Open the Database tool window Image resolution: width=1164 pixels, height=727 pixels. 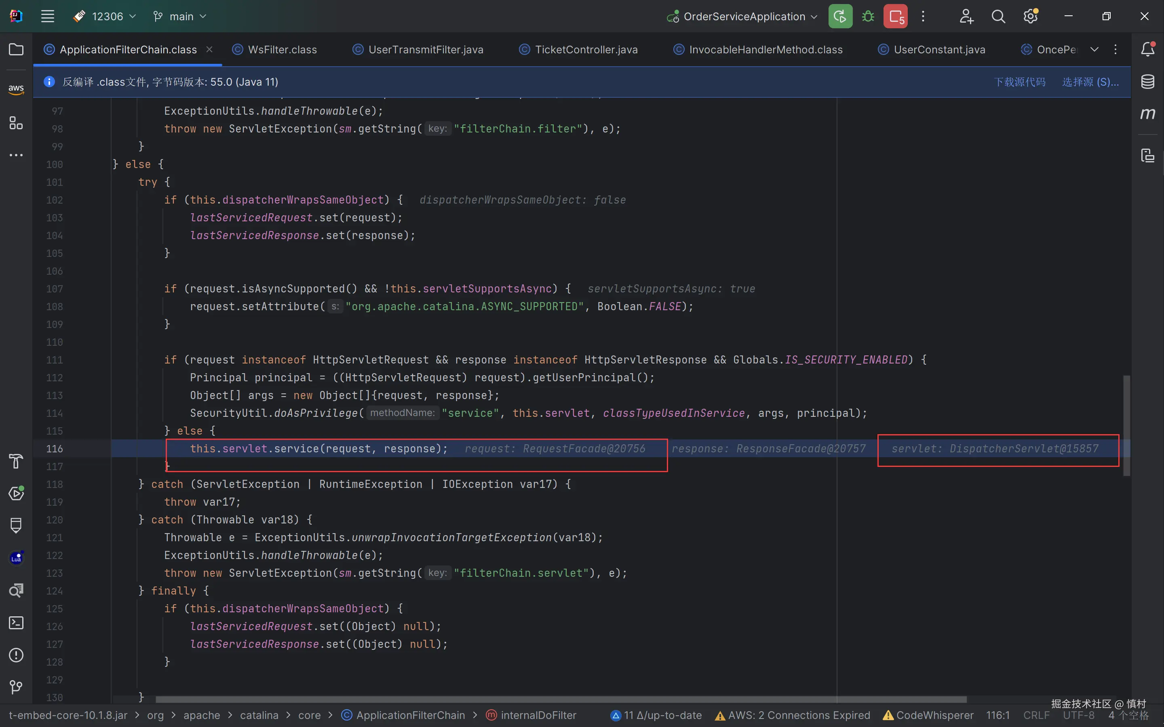(1148, 82)
